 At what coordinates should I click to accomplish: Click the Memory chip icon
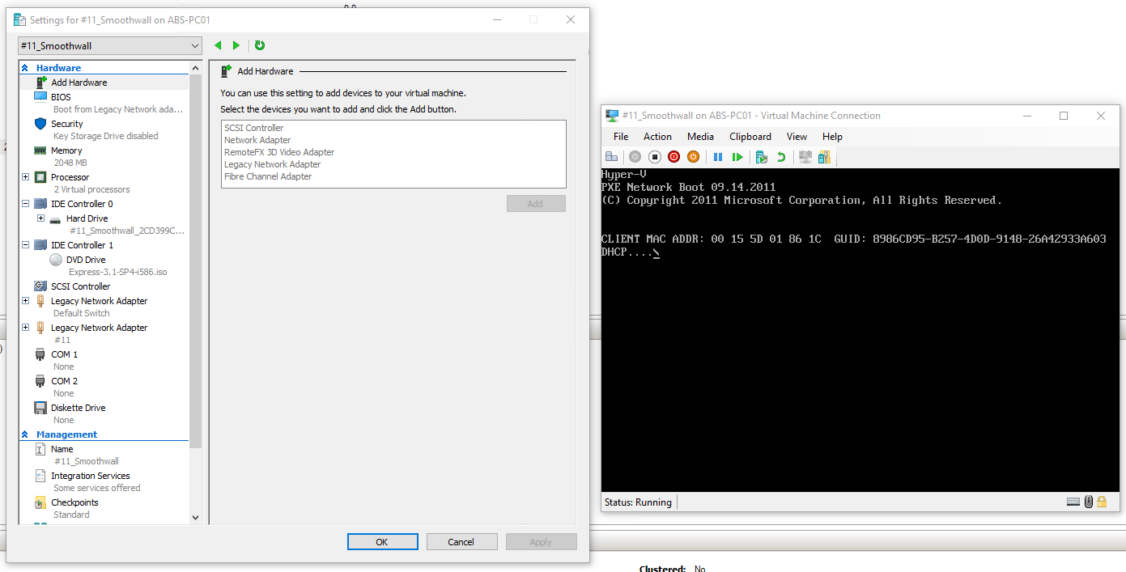[40, 150]
